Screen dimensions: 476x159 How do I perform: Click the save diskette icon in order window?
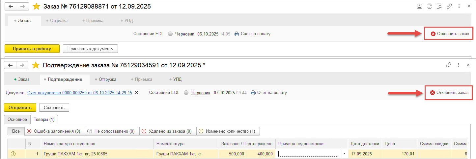(x=419, y=6)
